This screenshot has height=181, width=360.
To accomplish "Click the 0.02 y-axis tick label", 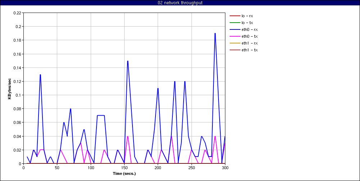I will tap(17, 150).
